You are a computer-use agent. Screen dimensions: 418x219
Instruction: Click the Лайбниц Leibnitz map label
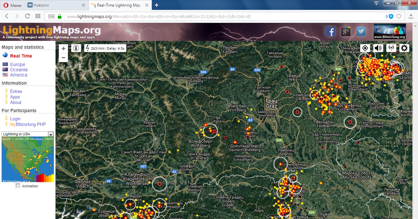pyautogui.click(x=286, y=152)
